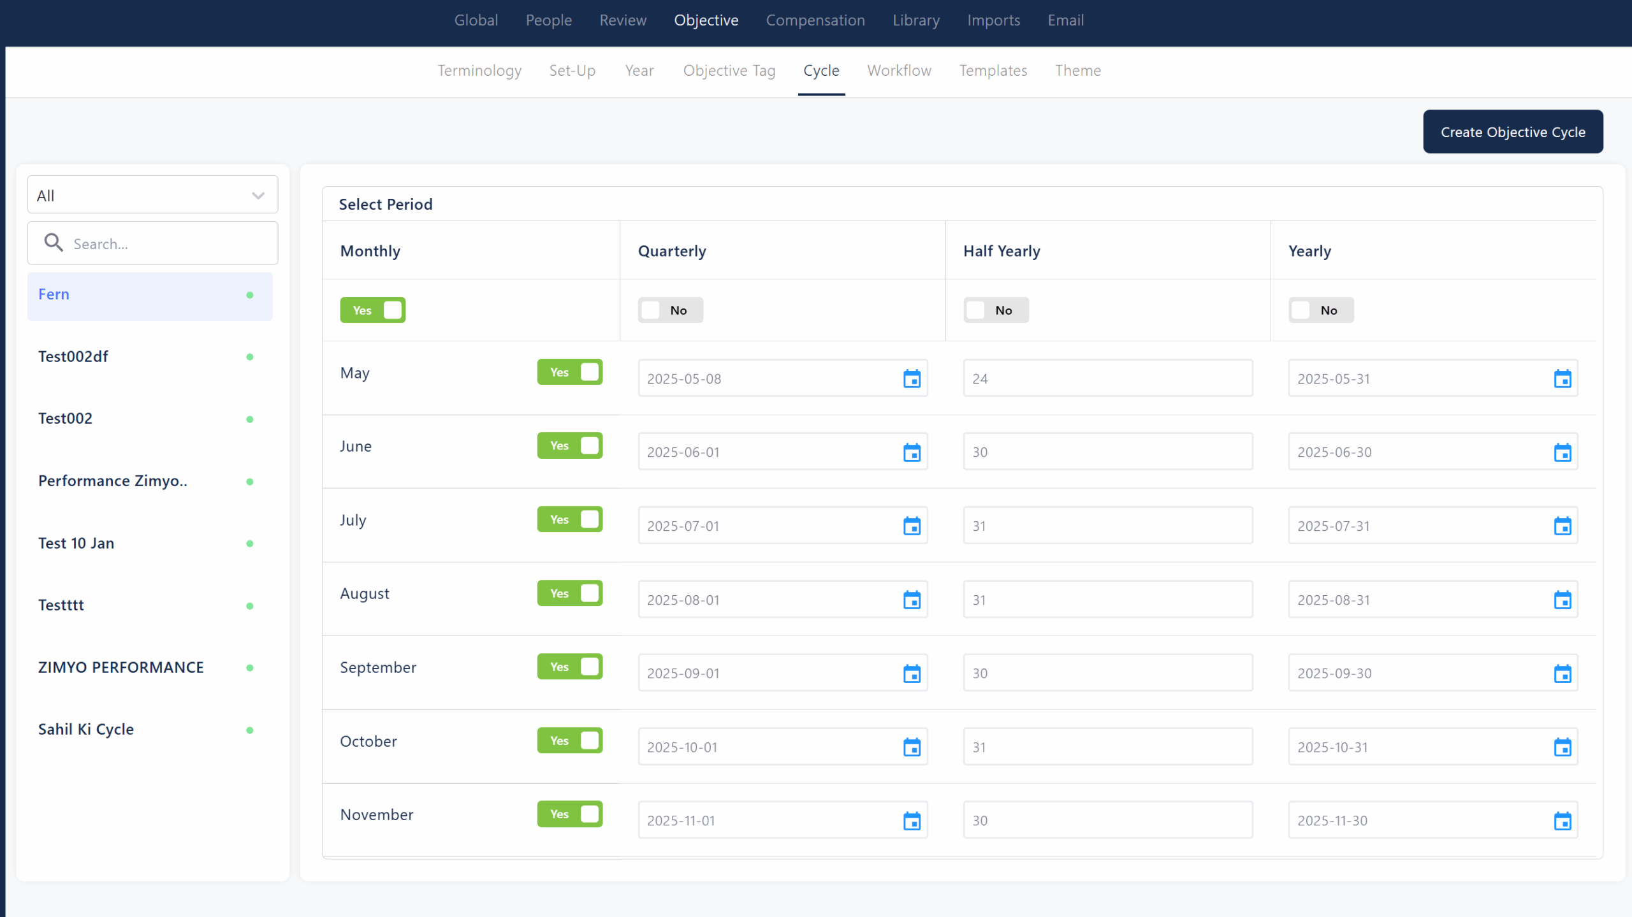Switch to the Workflow tab
Viewport: 1632px width, 917px height.
tap(899, 70)
